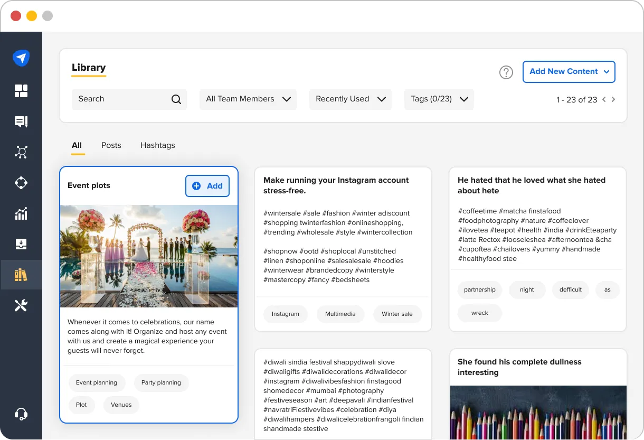Open the social Accounts network icon
Viewport: 644px width, 440px height.
21,152
